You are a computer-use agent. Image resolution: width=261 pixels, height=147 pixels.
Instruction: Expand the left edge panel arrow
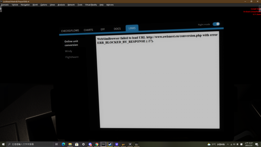coord(1,9)
